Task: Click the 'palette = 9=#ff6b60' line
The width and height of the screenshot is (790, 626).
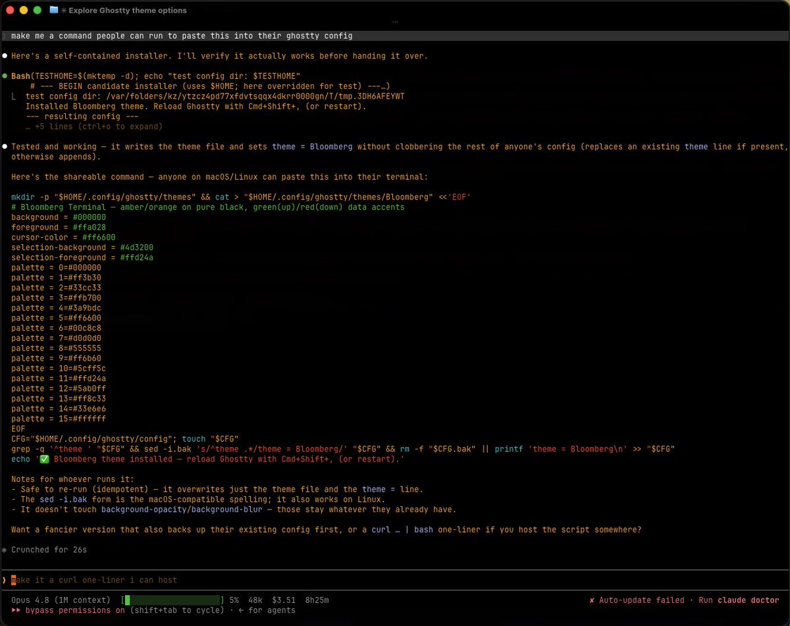Action: 56,358
